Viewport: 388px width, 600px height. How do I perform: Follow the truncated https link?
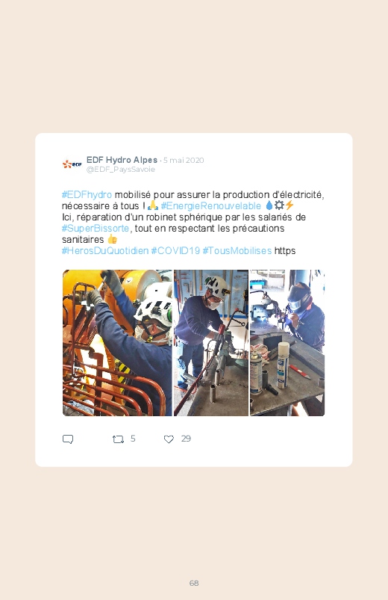click(x=285, y=251)
